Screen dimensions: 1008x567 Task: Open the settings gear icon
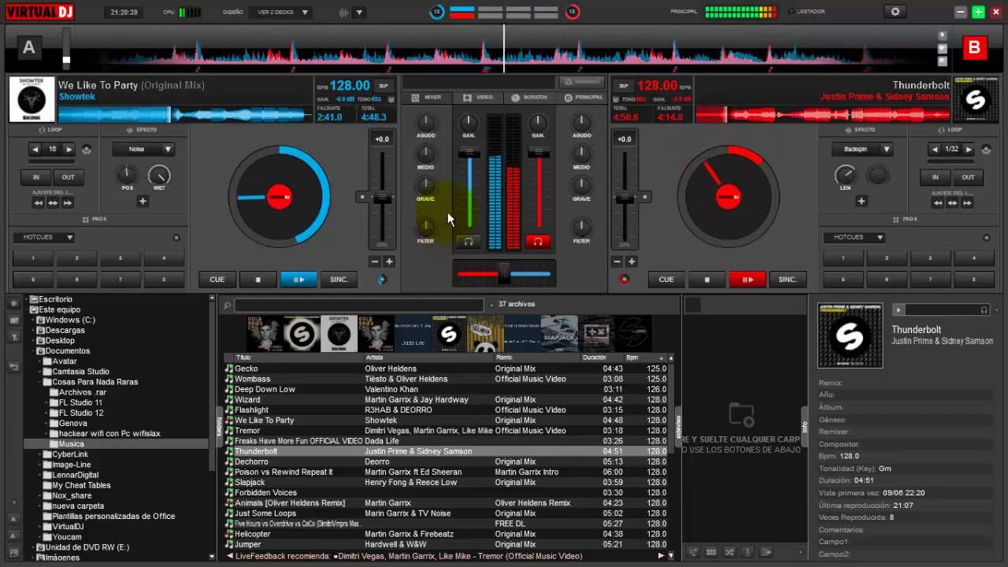pyautogui.click(x=895, y=12)
